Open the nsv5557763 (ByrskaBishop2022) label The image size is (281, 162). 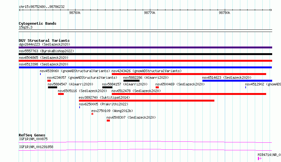[46, 51]
